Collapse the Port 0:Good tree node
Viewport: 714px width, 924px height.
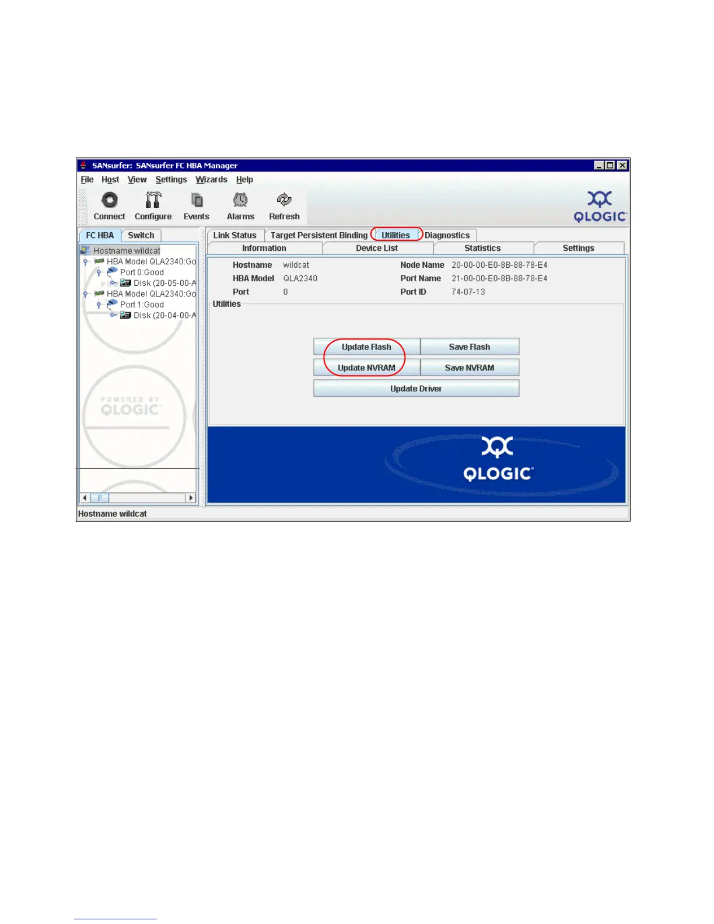(99, 272)
